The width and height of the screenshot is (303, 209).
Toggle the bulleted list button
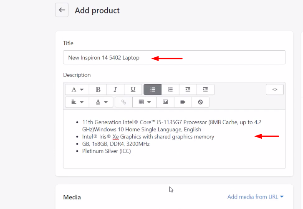153,89
